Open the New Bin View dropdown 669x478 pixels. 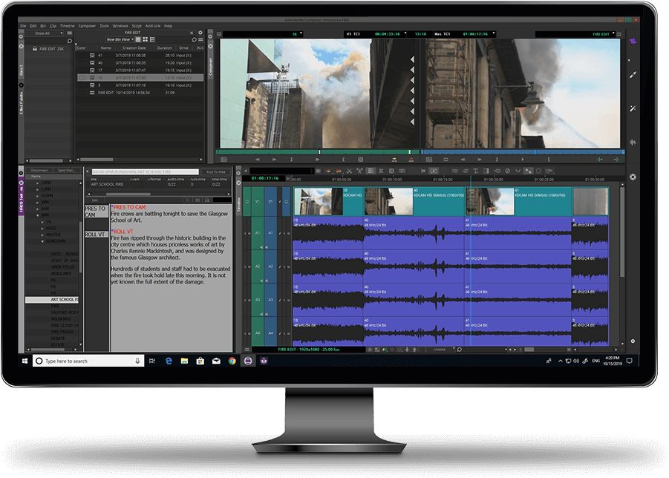point(123,40)
